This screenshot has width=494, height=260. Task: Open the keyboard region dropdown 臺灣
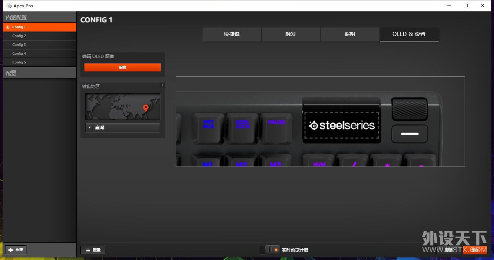123,128
